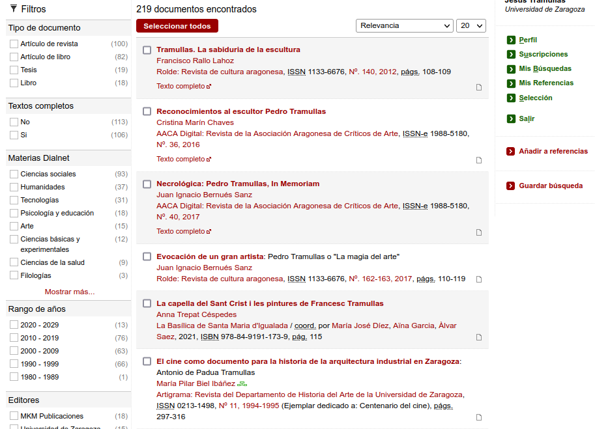Image resolution: width=595 pixels, height=429 pixels.
Task: Click the green arrow icon beside Perfil
Action: coord(511,40)
